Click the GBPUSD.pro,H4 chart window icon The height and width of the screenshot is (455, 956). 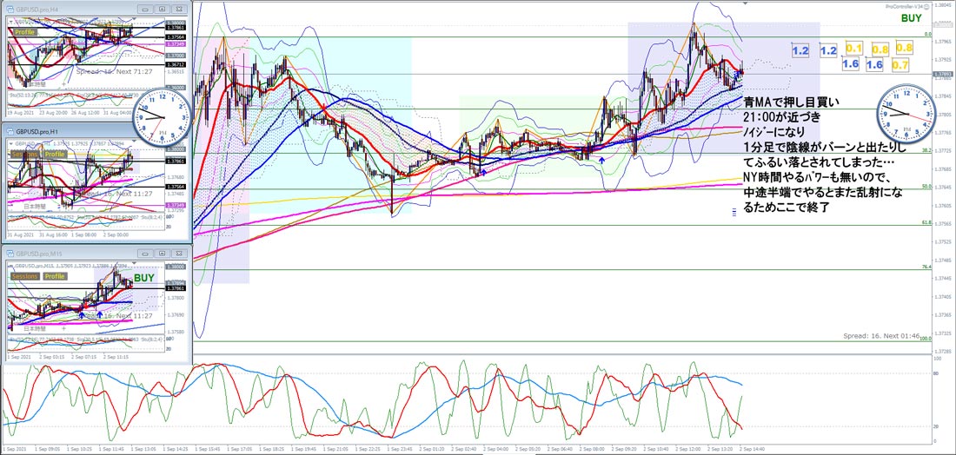(10, 10)
